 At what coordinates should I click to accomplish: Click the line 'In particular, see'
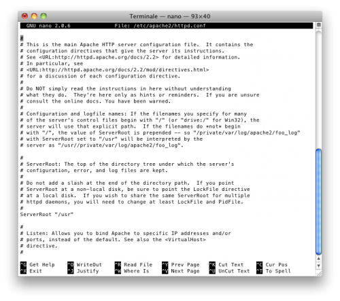click(x=52, y=63)
